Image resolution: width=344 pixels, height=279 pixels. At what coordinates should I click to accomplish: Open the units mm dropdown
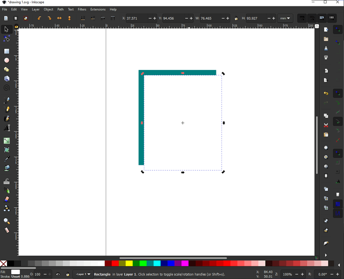[x=285, y=18]
